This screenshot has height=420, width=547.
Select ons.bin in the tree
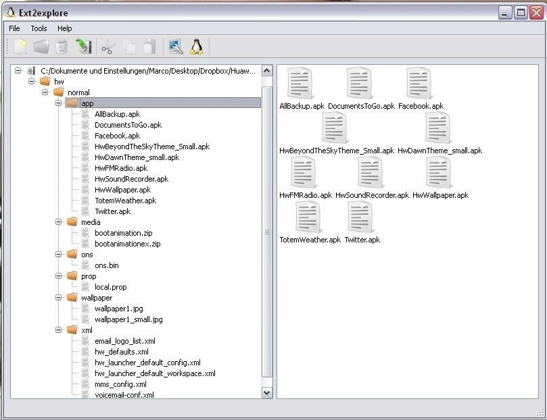pos(107,265)
